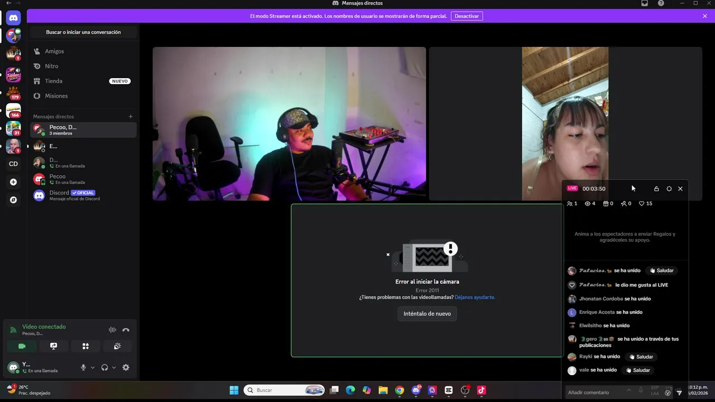Open the server with badge 179
Viewport: 715px width, 402px height.
13,92
